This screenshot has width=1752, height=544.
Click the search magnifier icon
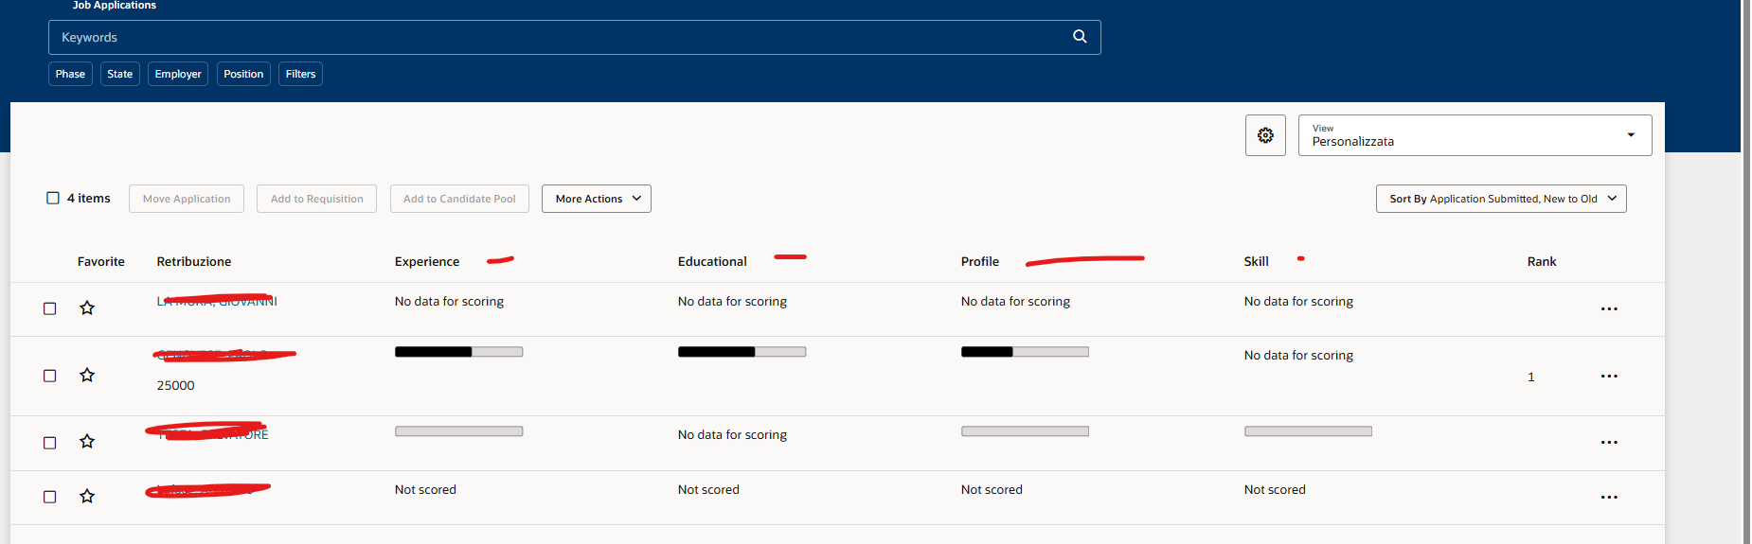click(1080, 37)
